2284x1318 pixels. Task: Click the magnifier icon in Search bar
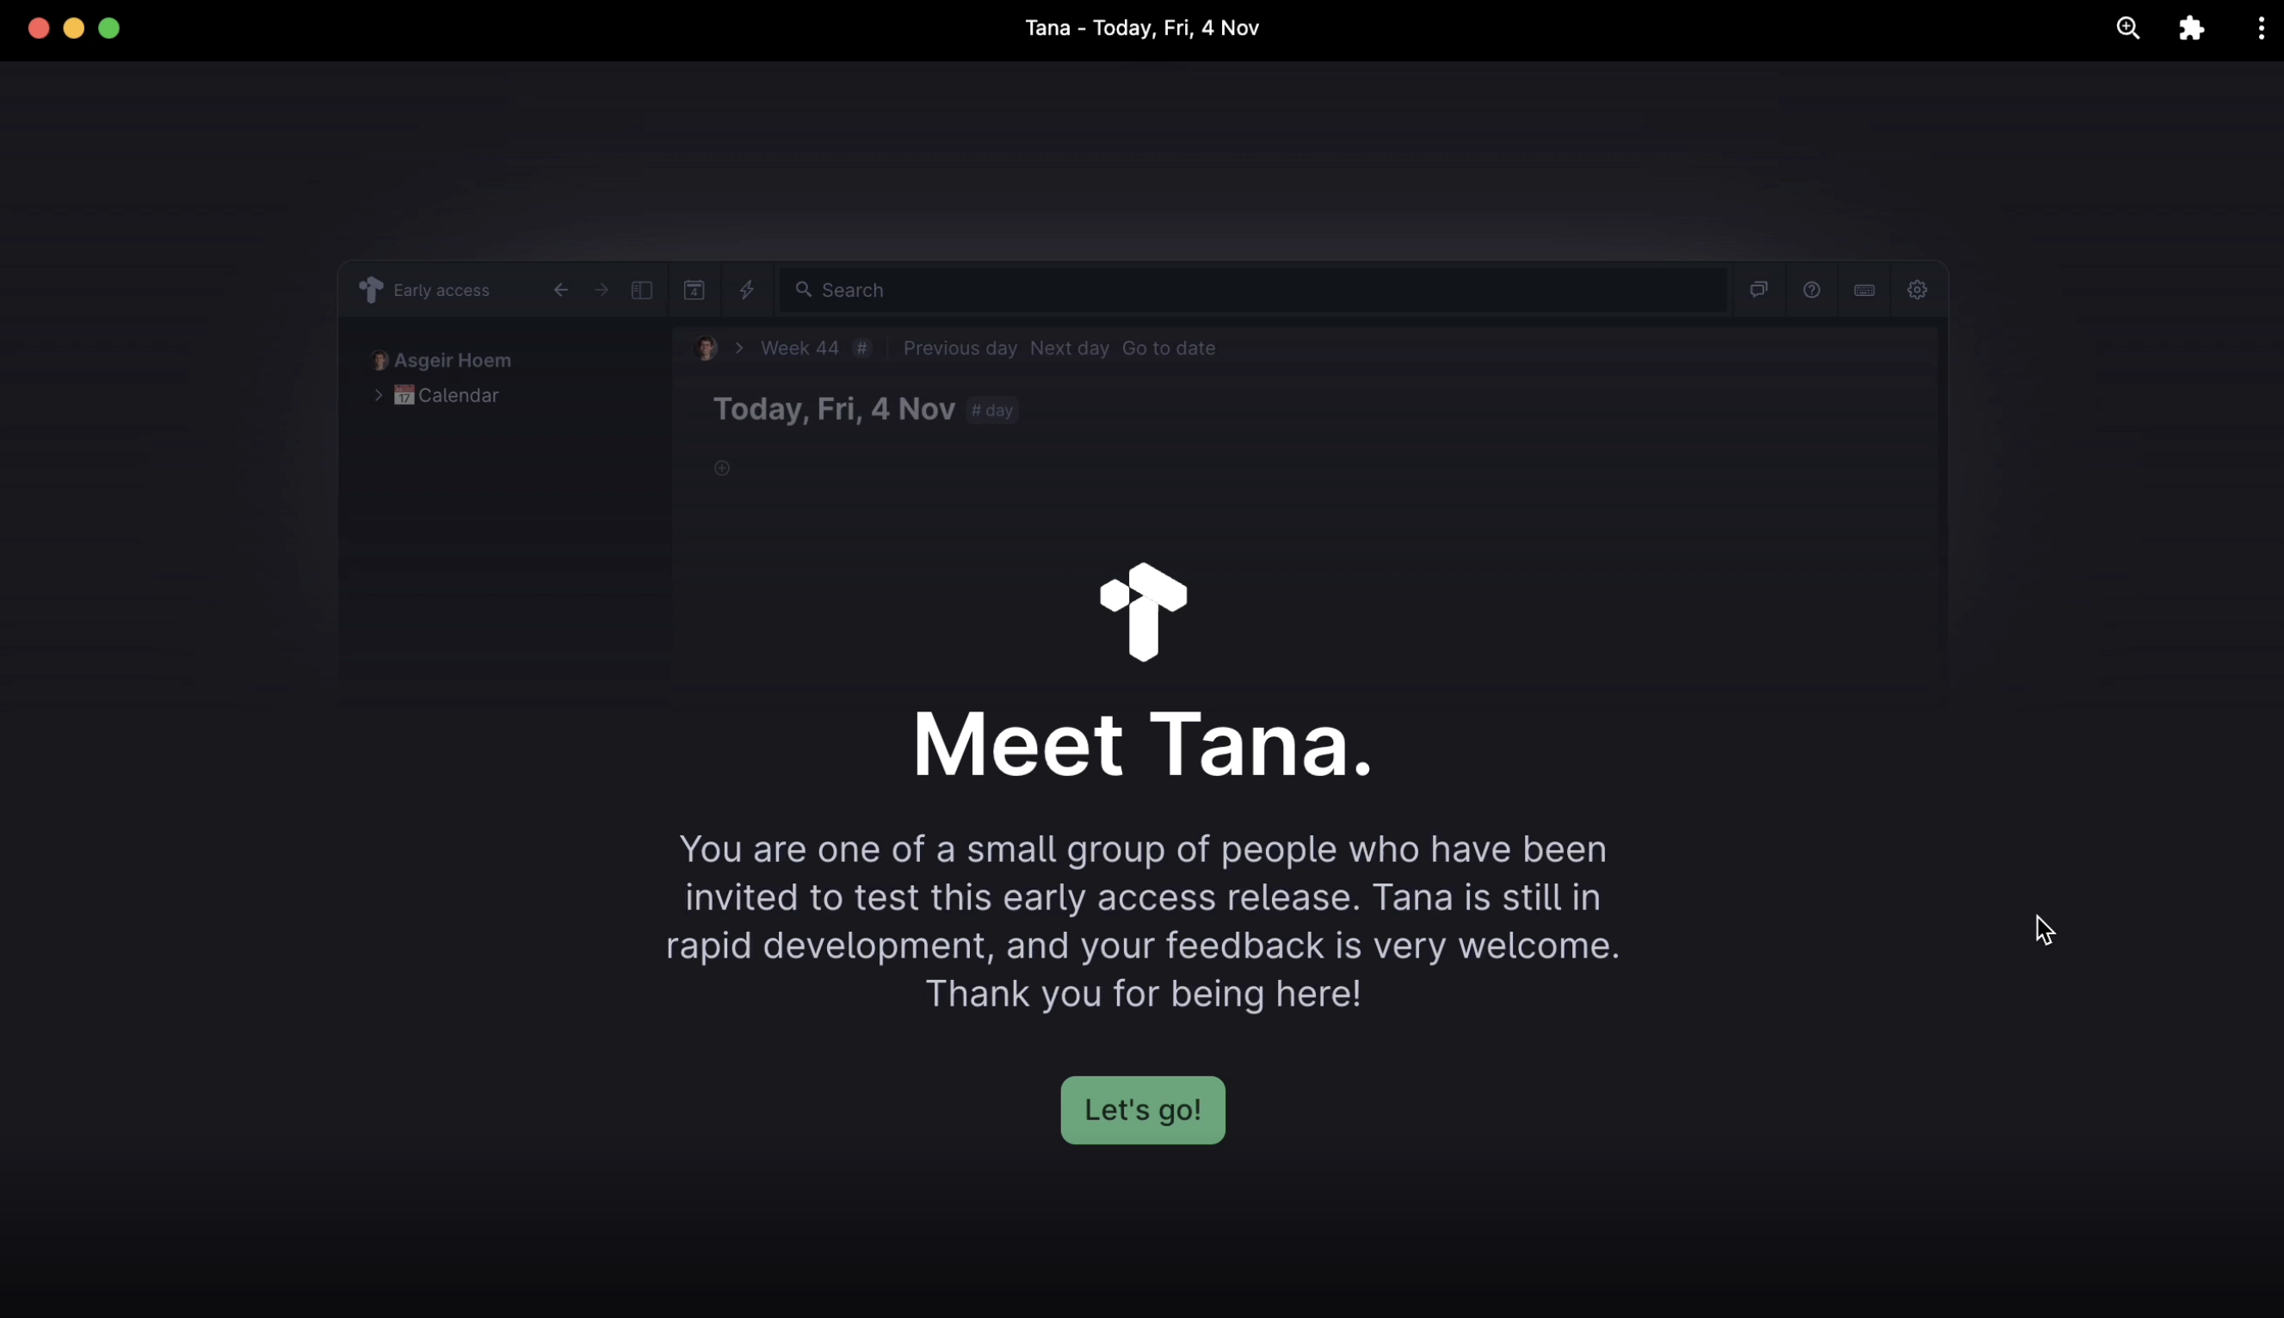point(803,290)
